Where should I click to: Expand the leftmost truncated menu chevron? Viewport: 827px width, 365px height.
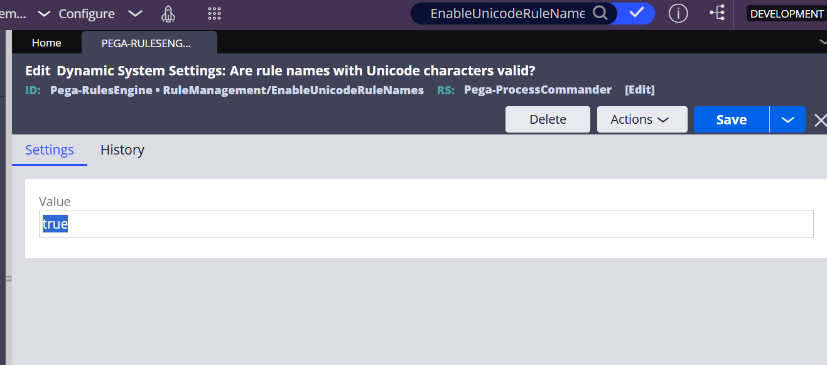point(43,14)
